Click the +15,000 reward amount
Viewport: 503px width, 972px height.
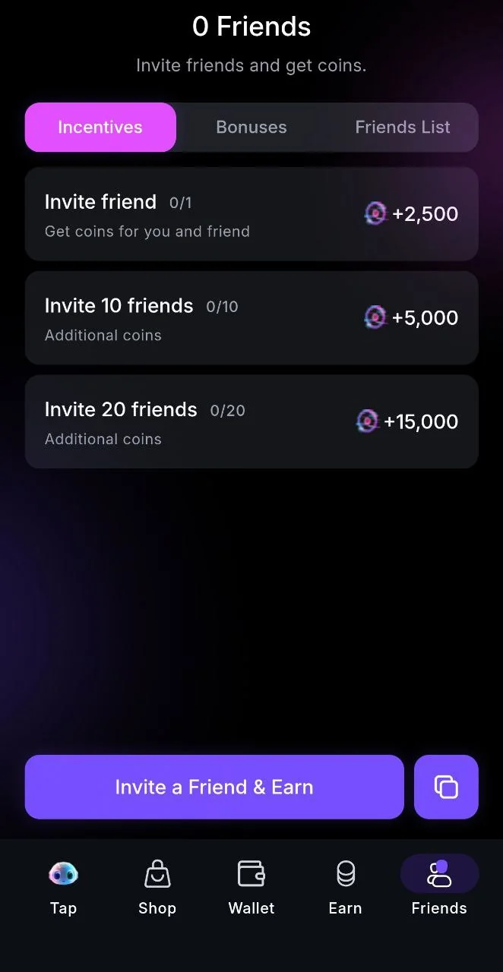(x=421, y=421)
